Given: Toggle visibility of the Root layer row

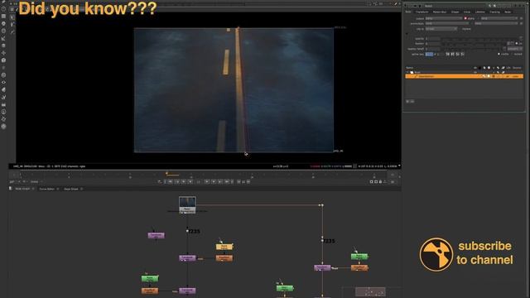Looking at the screenshot, I should tap(475, 72).
